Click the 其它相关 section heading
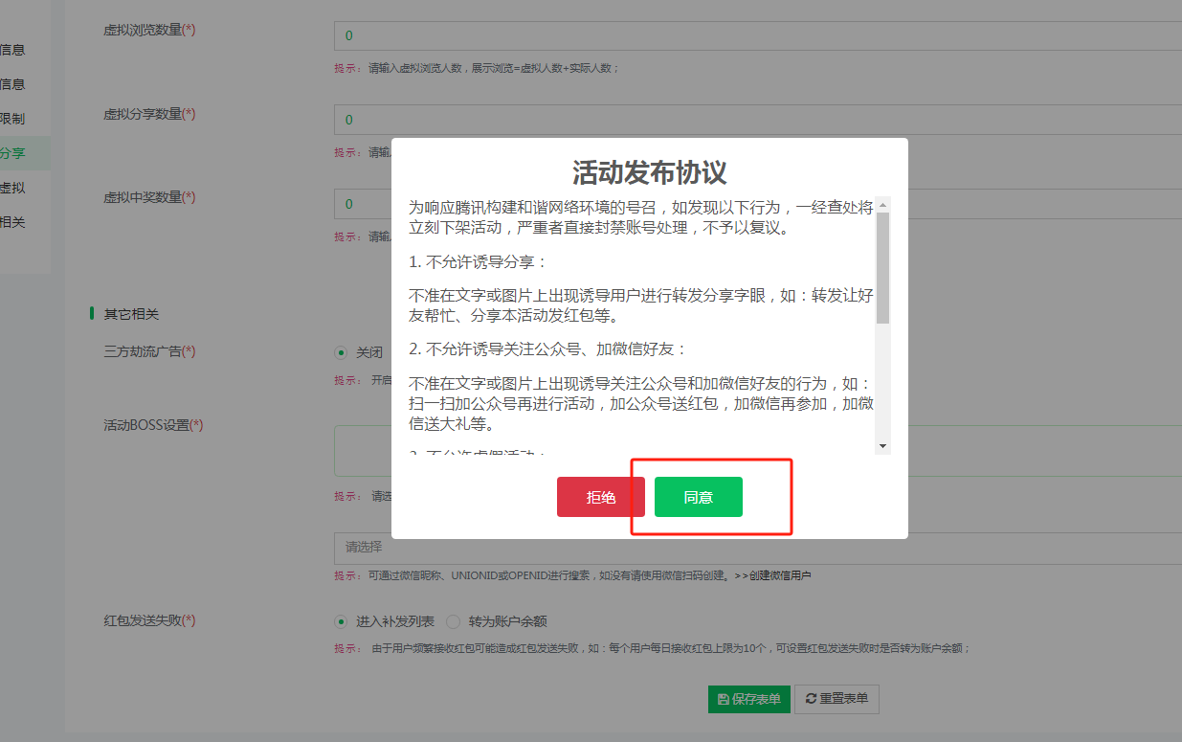 coord(131,314)
